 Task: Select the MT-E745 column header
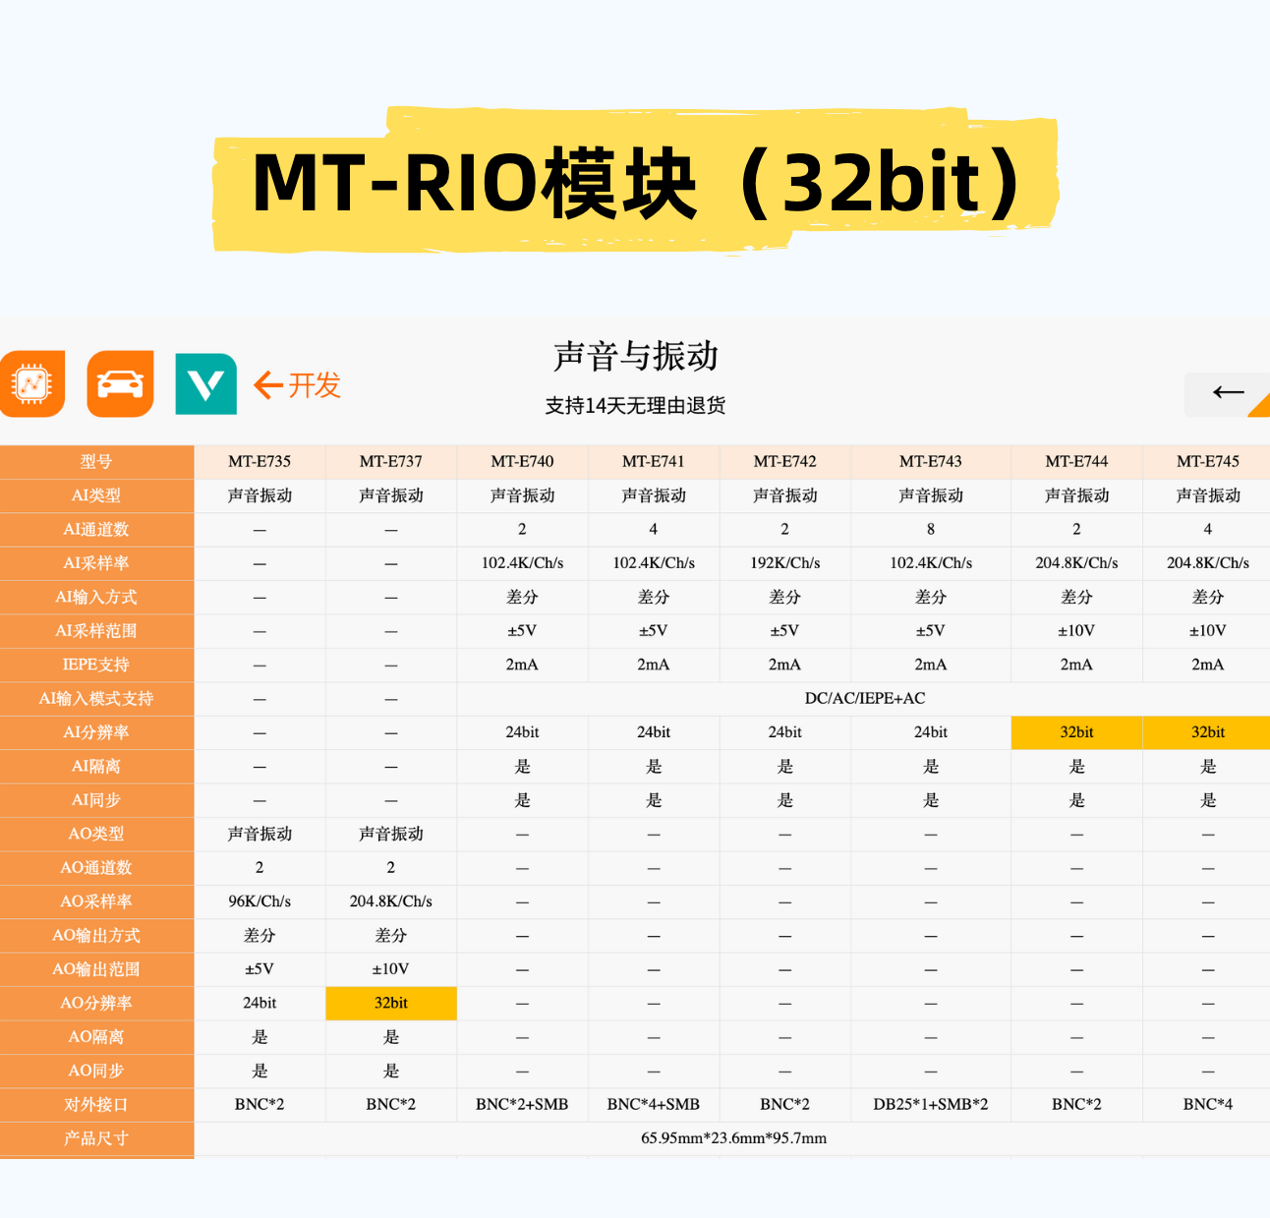pyautogui.click(x=1208, y=461)
